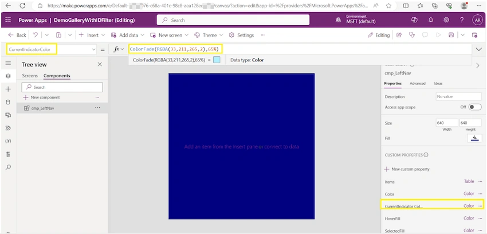Save the app with disk icon
This screenshot has height=234, width=487.
[x=451, y=35]
